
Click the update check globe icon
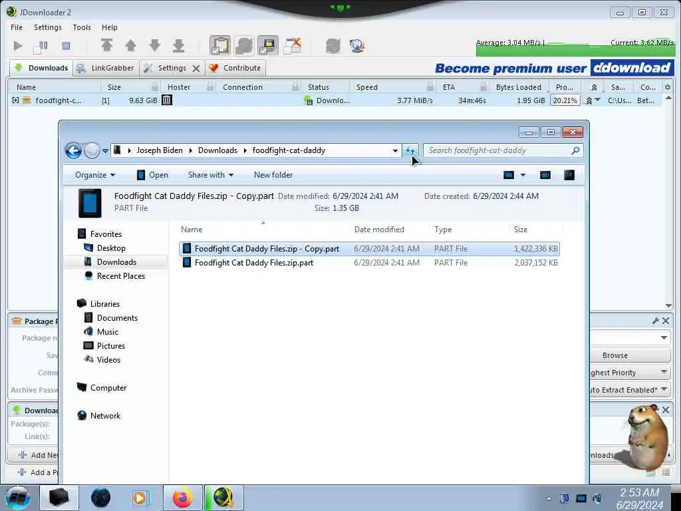tap(356, 46)
